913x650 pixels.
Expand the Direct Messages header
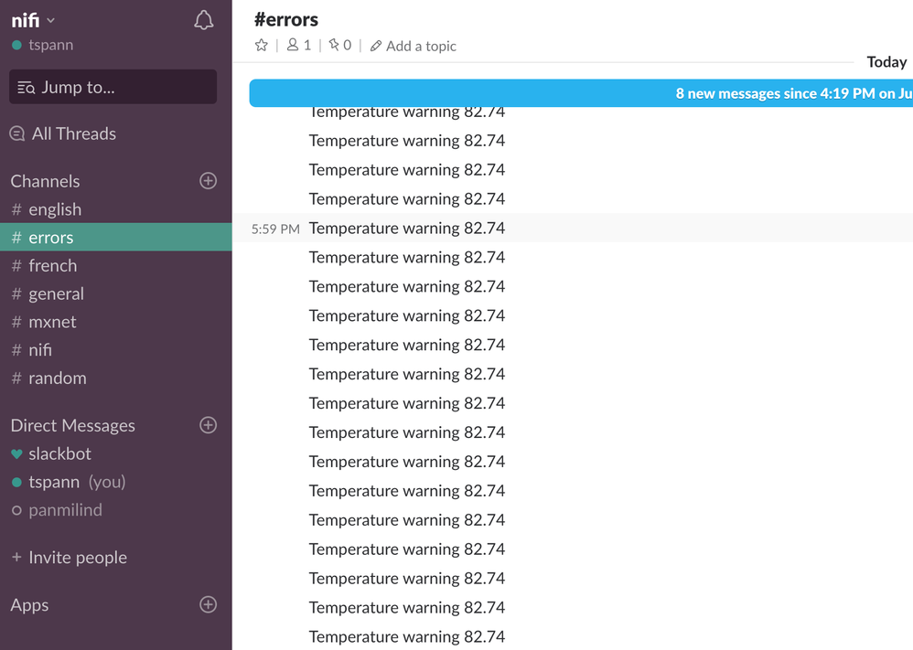click(72, 425)
